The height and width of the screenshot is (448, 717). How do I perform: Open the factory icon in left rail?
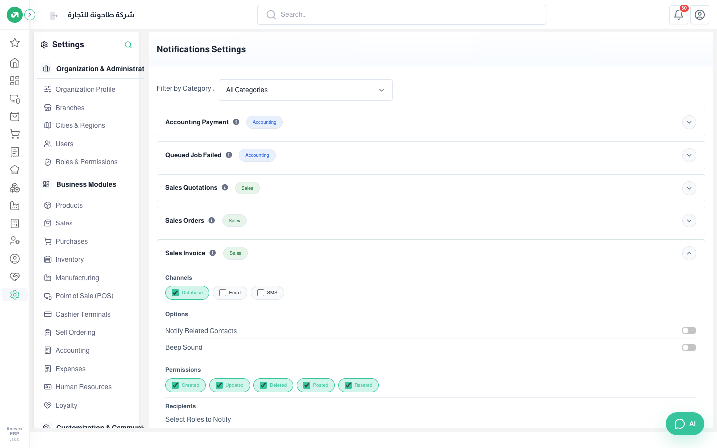(x=15, y=206)
